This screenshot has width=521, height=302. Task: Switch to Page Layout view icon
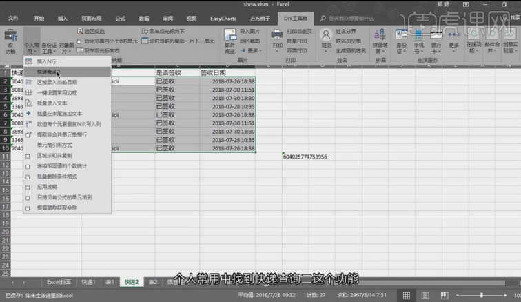click(x=425, y=296)
